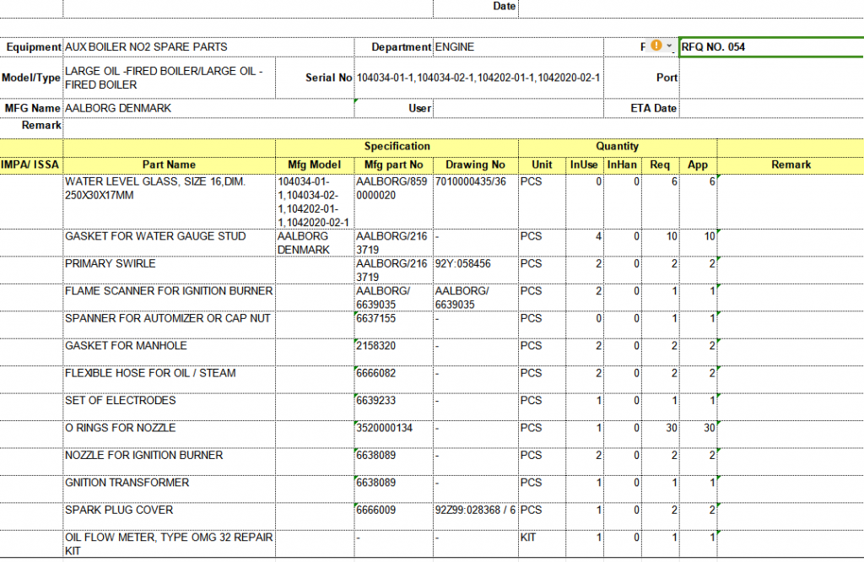The width and height of the screenshot is (864, 562).
Task: Select part number cell 3520000134
Action: [x=393, y=429]
